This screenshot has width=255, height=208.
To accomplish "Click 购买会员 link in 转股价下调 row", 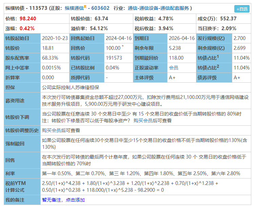I will 143,121.
